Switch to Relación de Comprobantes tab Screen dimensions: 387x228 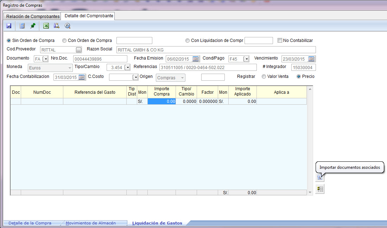[33, 17]
